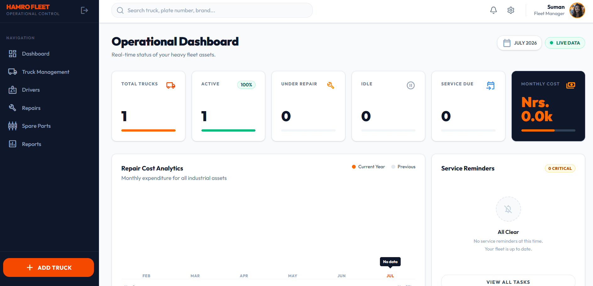The image size is (593, 286).
Task: Click the Drivers ID badge icon
Action: (13, 90)
